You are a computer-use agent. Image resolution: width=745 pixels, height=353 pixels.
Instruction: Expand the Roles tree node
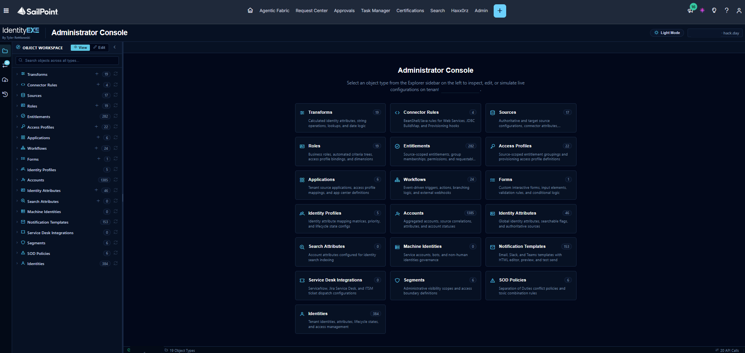click(17, 106)
